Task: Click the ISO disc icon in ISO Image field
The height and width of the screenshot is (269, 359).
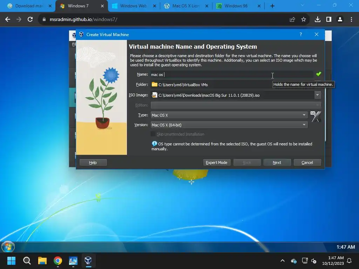Action: click(x=155, y=95)
